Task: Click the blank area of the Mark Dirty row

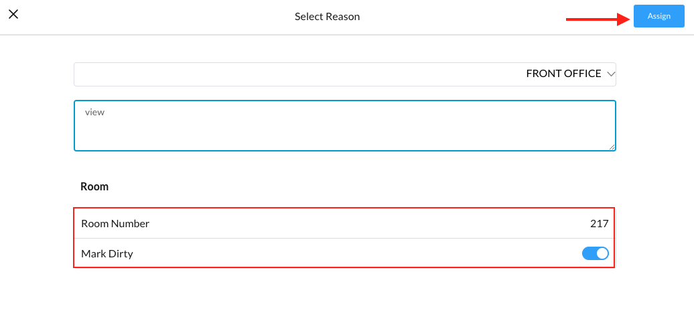Action: click(348, 254)
